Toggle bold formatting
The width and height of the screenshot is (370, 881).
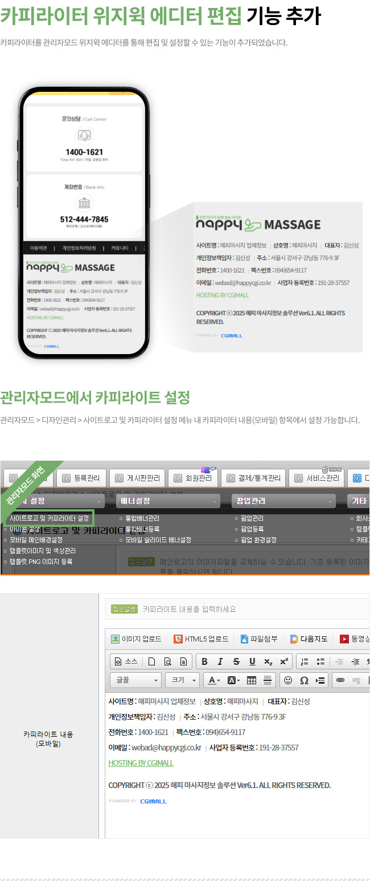pyautogui.click(x=204, y=661)
